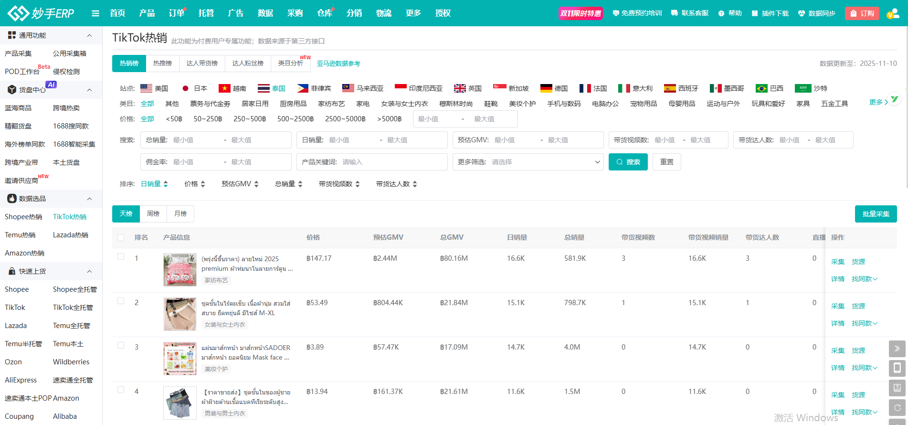This screenshot has height=425, width=908.
Task: Click the 日销量 sort arrows icon
Action: point(166,184)
